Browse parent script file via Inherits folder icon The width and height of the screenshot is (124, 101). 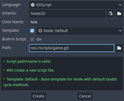pos(119,13)
